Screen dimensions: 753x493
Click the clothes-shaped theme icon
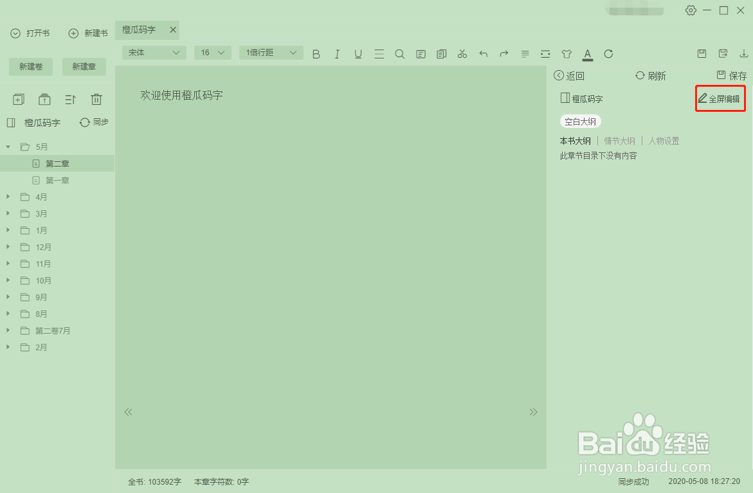tap(567, 54)
